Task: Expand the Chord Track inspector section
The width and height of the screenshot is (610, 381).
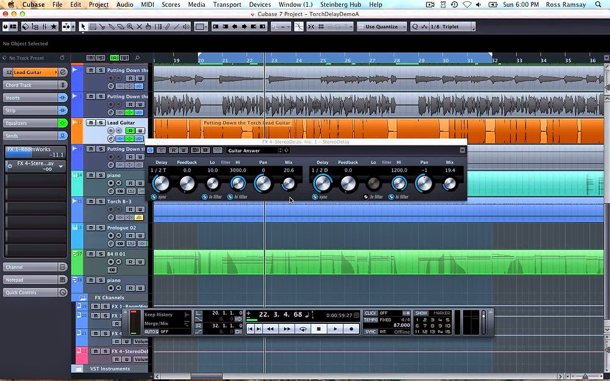Action: point(35,85)
